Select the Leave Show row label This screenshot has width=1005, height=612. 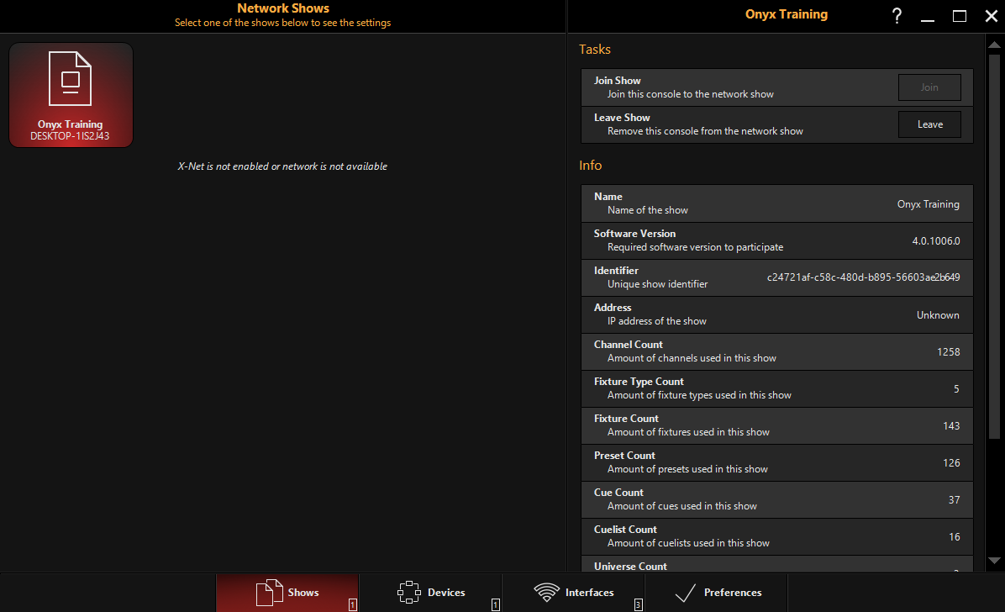pyautogui.click(x=621, y=118)
